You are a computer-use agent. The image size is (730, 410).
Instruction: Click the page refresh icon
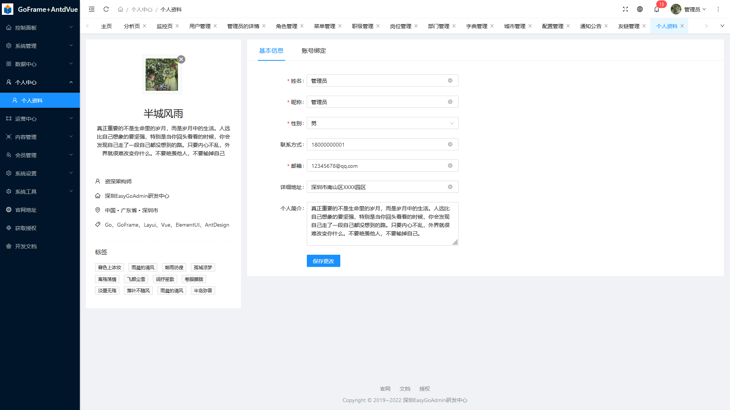[106, 9]
